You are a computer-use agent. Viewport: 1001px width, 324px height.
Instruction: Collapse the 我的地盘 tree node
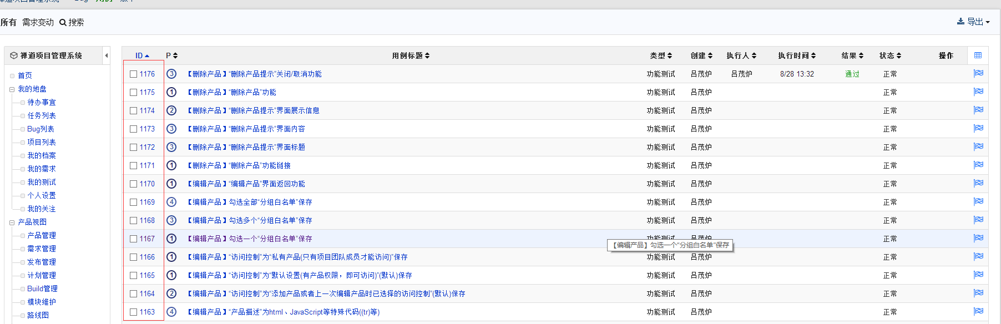coord(12,89)
